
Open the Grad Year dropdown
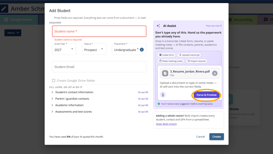click(64, 49)
